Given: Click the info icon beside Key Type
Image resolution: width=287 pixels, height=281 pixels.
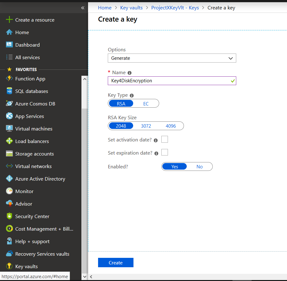Looking at the screenshot, I should (132, 95).
